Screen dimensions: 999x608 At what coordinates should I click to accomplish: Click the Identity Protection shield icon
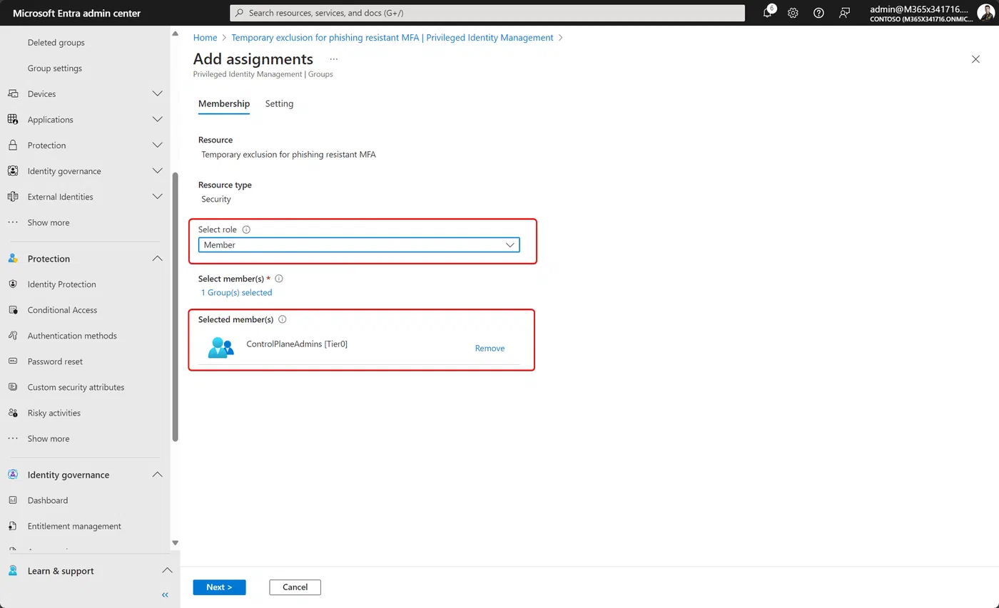pyautogui.click(x=13, y=284)
